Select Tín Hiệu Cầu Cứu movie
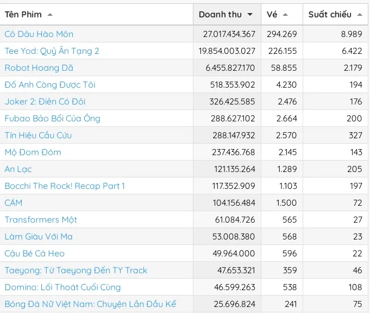Screen dimensions: 370x313 coord(38,135)
